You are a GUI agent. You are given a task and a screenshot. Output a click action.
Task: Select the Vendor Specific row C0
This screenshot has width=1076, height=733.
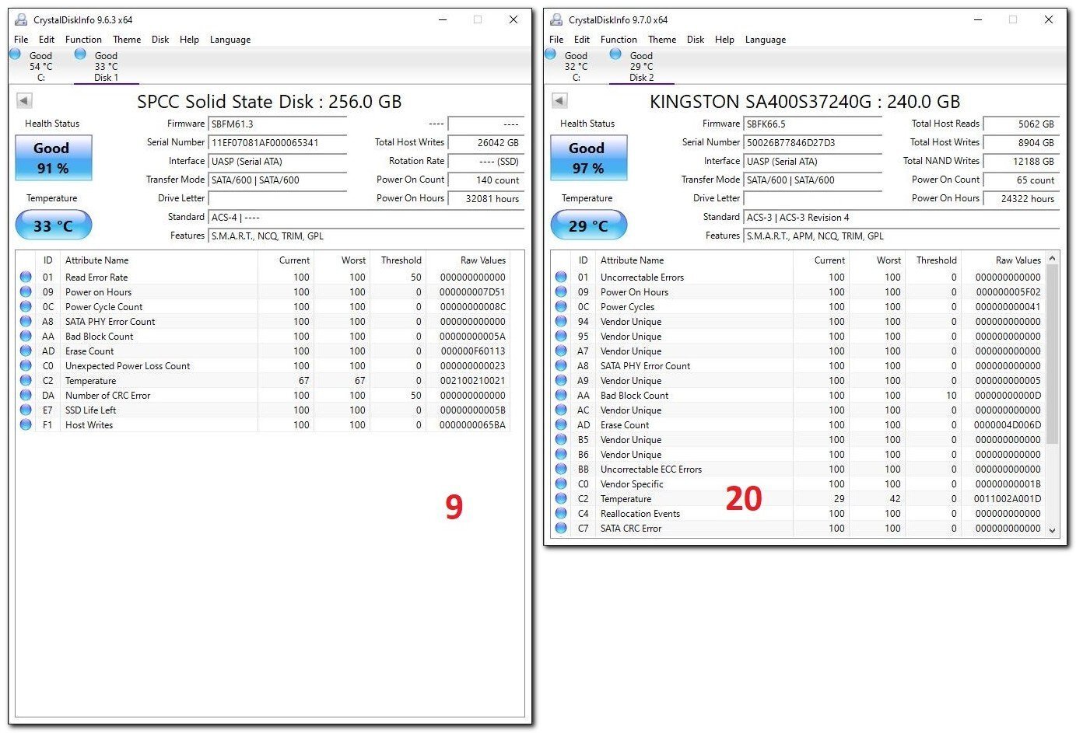click(x=799, y=483)
